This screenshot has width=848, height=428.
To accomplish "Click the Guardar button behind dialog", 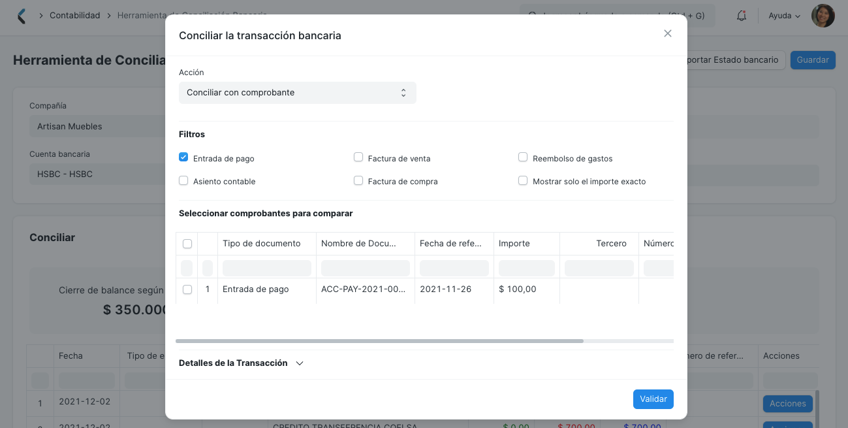I will point(813,60).
